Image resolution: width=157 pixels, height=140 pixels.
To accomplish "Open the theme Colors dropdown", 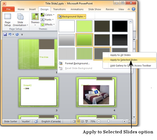I will tap(48, 15).
